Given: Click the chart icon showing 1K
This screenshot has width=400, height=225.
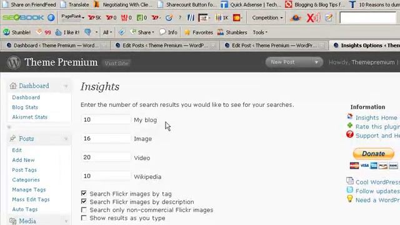Looking at the screenshot, I should click(222, 17).
